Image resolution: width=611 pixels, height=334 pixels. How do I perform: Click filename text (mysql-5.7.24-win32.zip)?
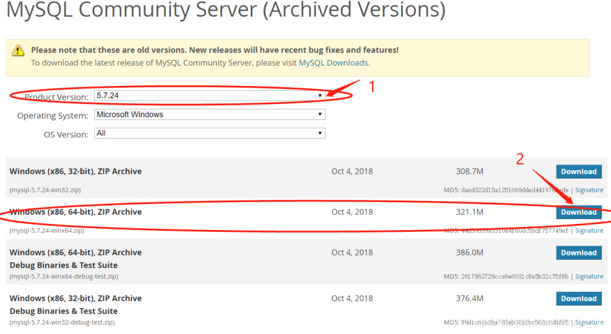[x=45, y=190]
